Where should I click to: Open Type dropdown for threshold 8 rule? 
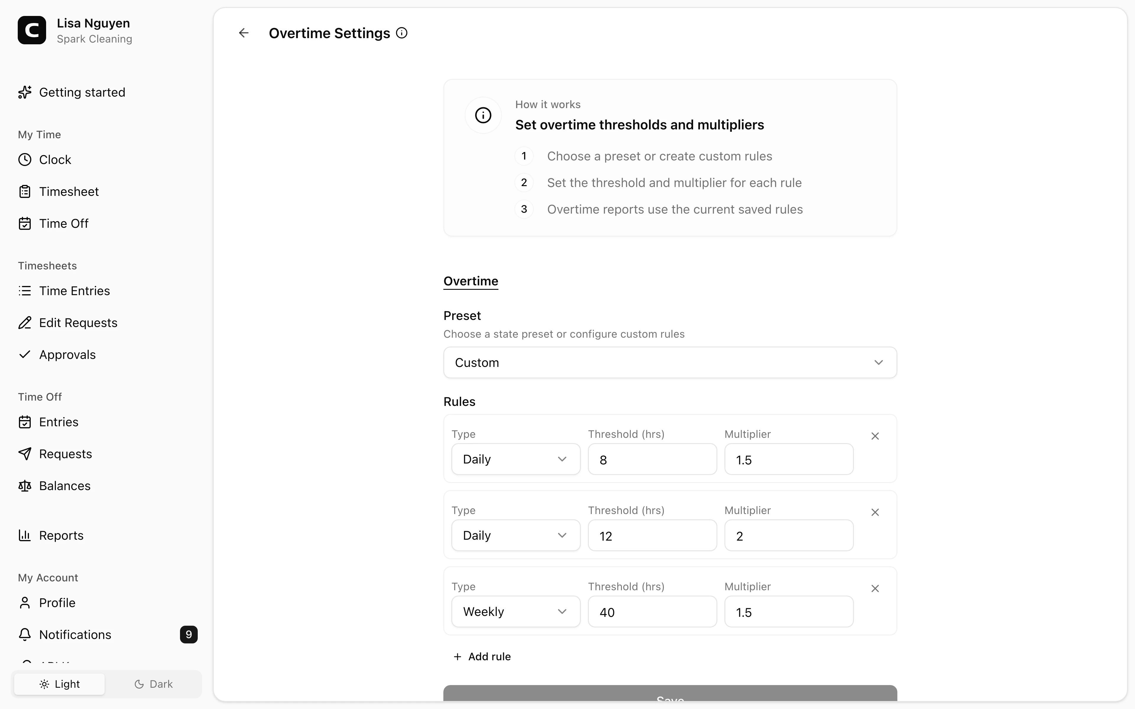click(516, 459)
